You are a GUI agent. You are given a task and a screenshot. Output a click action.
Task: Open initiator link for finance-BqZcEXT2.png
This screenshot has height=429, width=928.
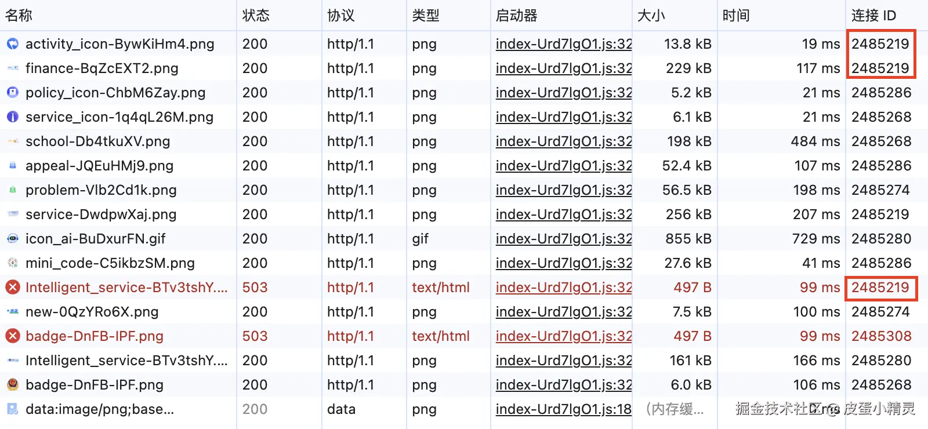coord(564,68)
